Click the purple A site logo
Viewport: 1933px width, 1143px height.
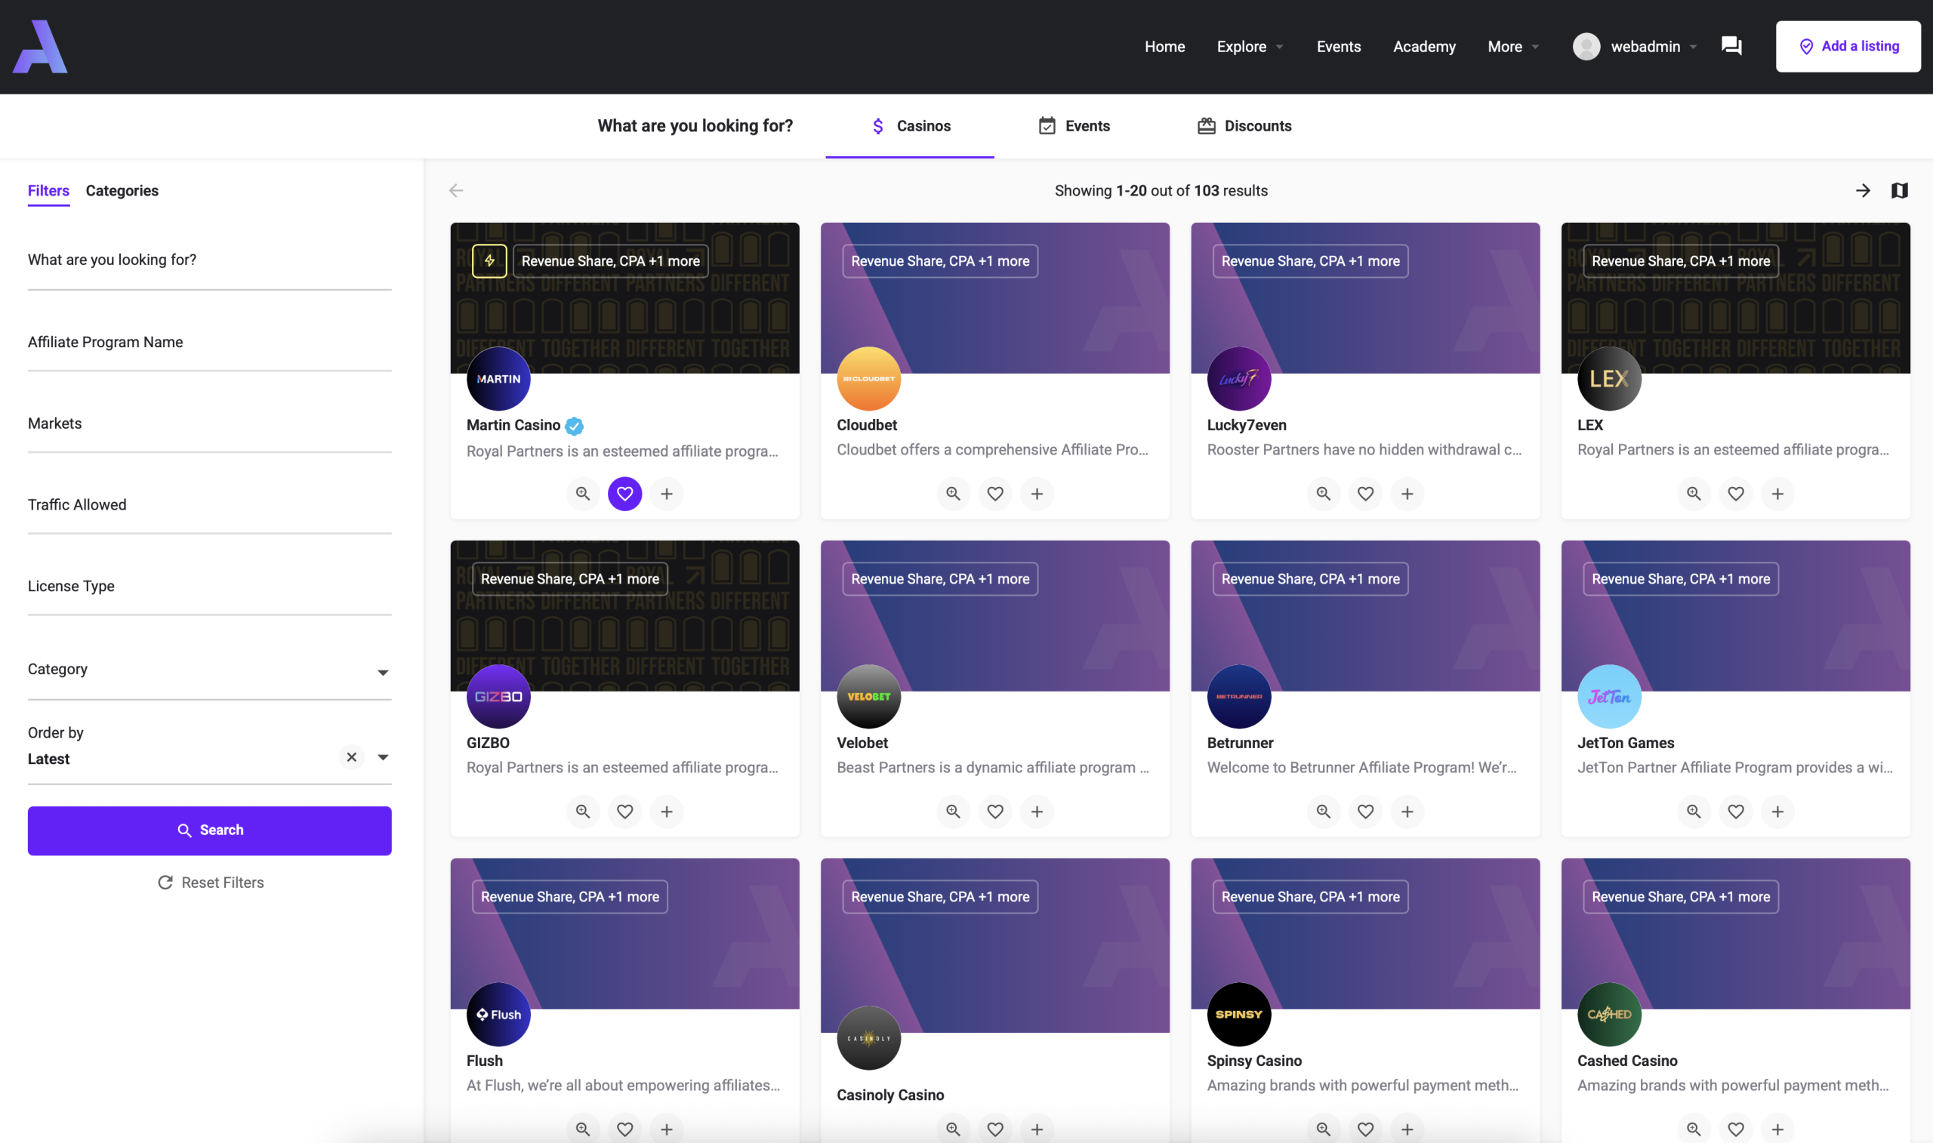(40, 46)
